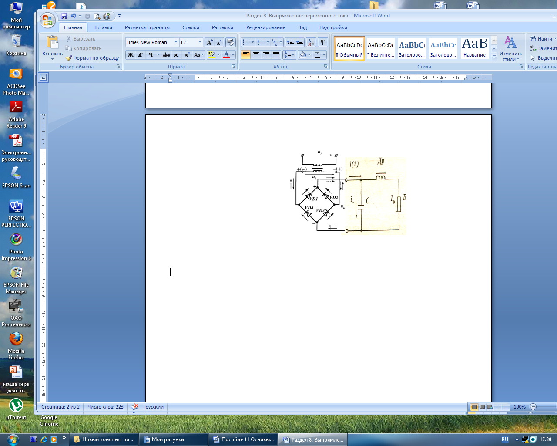The width and height of the screenshot is (557, 446).
Task: Click the shading paint bucket icon
Action: tap(303, 55)
